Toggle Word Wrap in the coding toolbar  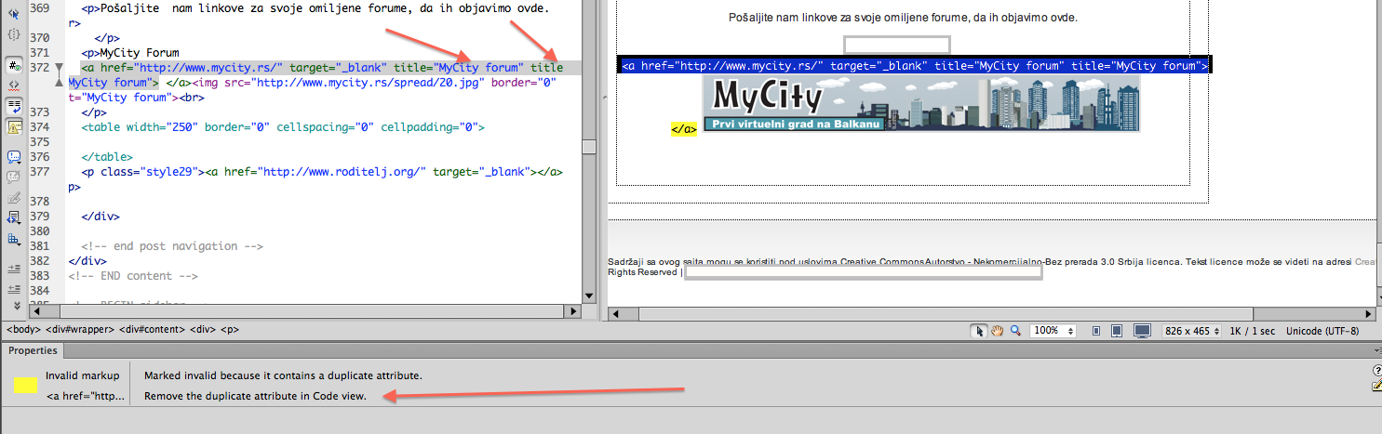(x=14, y=107)
